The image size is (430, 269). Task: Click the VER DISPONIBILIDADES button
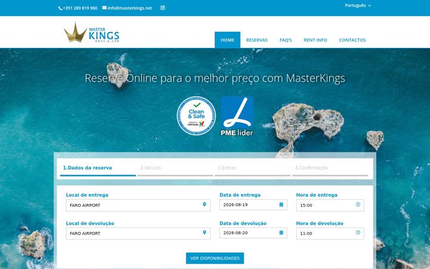215,258
